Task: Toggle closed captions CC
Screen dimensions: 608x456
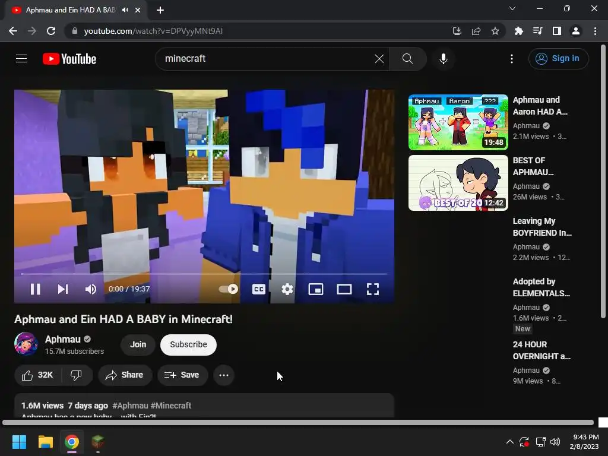Action: coord(259,289)
